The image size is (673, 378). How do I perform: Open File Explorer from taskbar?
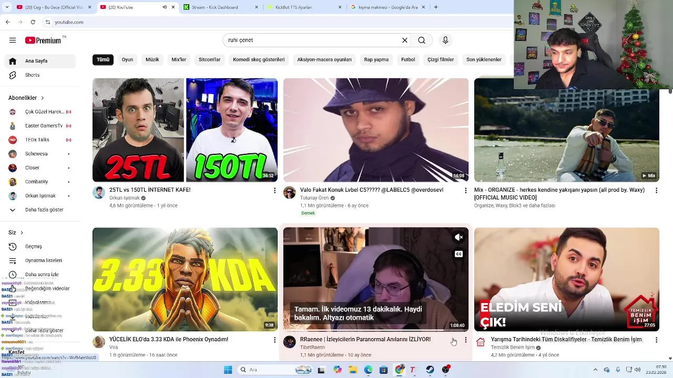point(353,370)
